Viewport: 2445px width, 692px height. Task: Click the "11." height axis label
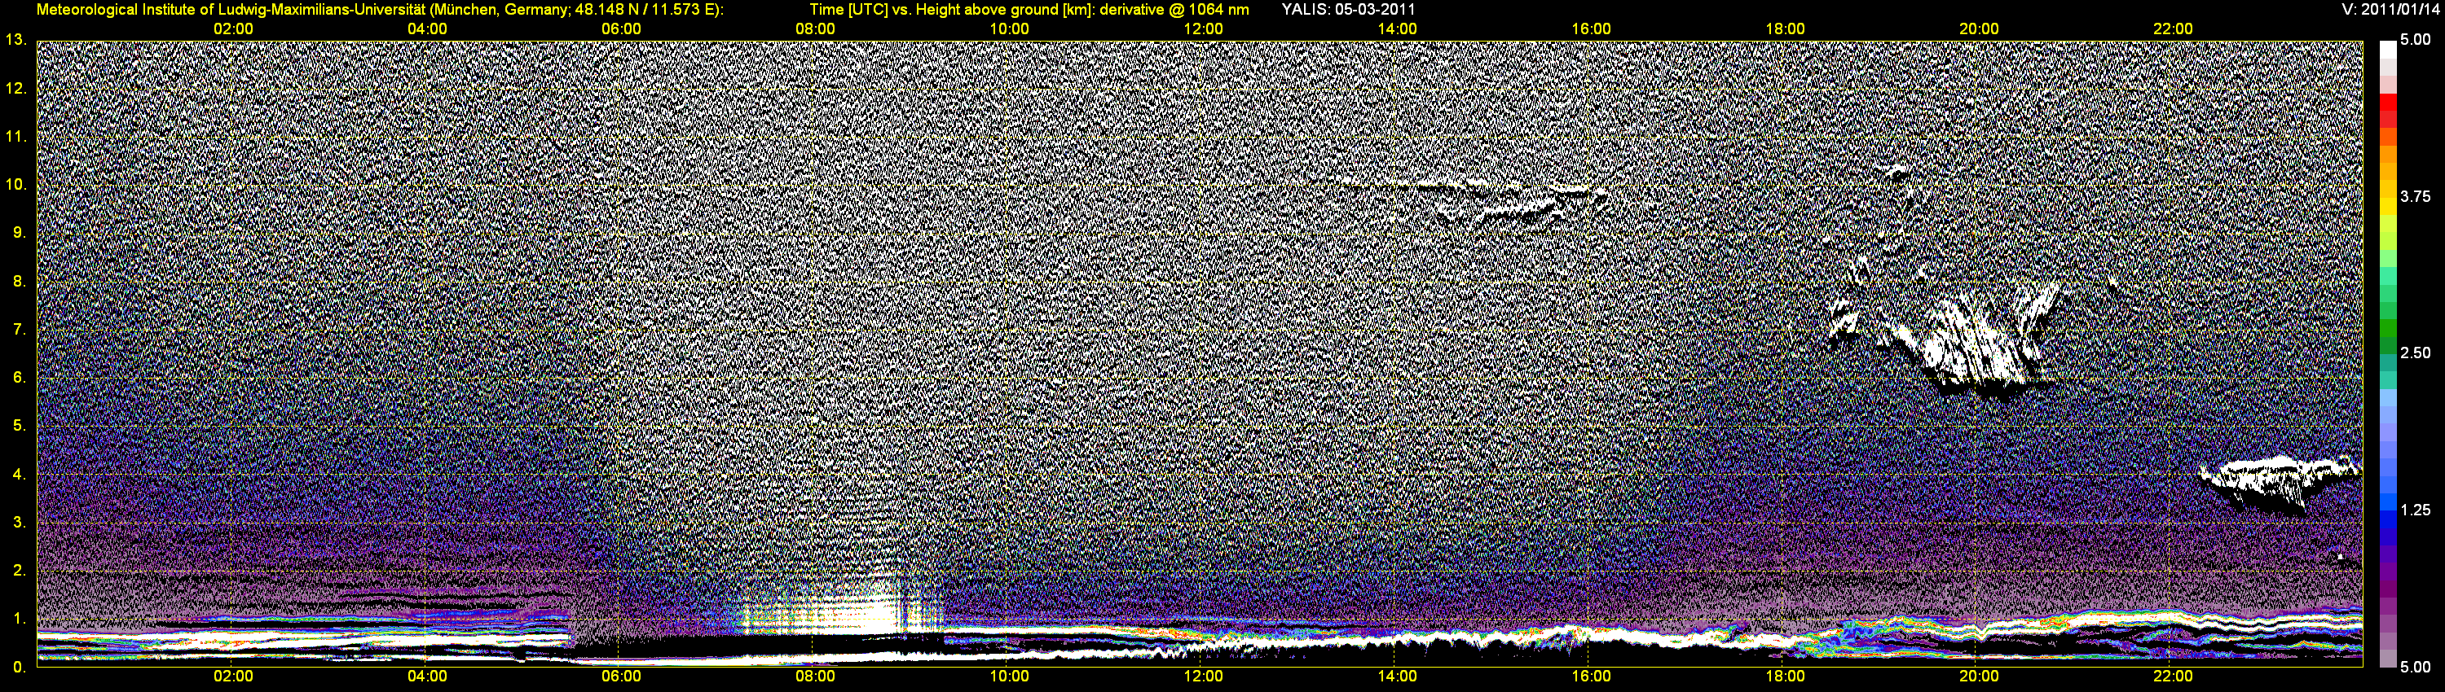(16, 137)
